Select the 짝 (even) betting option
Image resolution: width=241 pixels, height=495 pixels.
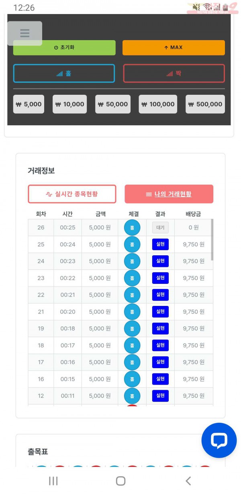coord(174,73)
